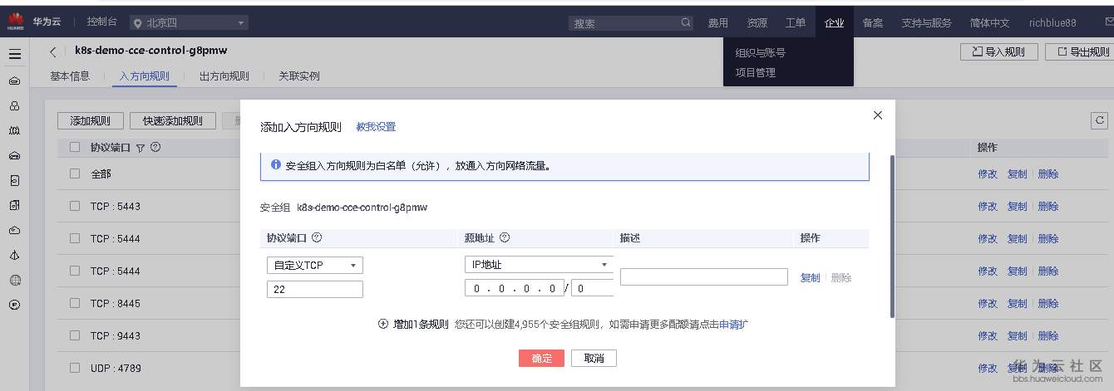Open the 简体中文 language selector

pyautogui.click(x=989, y=23)
